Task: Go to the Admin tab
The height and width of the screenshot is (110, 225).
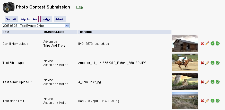Action: (60, 19)
